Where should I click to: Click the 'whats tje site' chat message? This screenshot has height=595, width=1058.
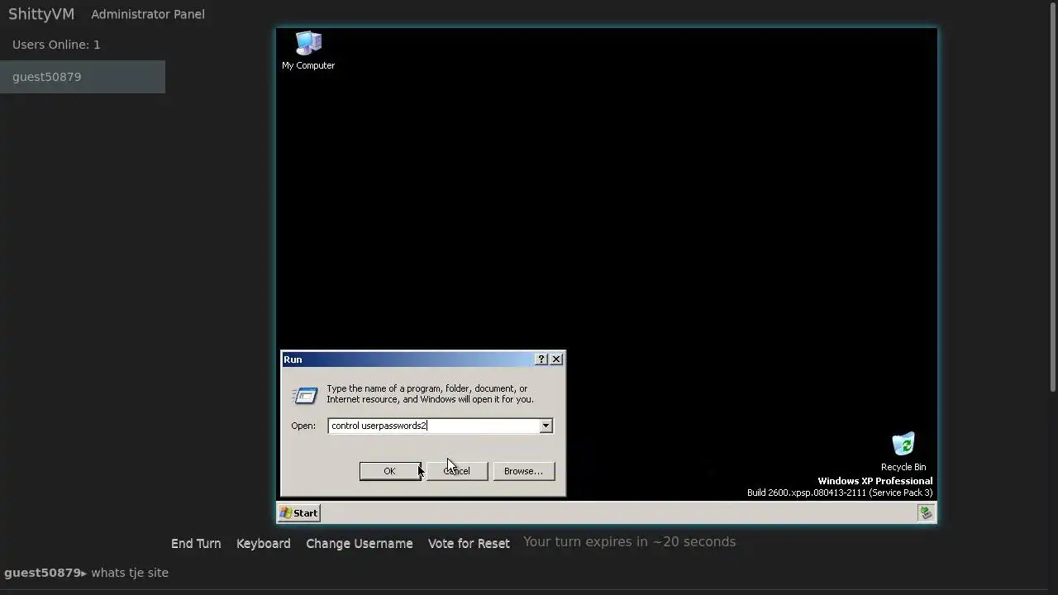pos(130,573)
